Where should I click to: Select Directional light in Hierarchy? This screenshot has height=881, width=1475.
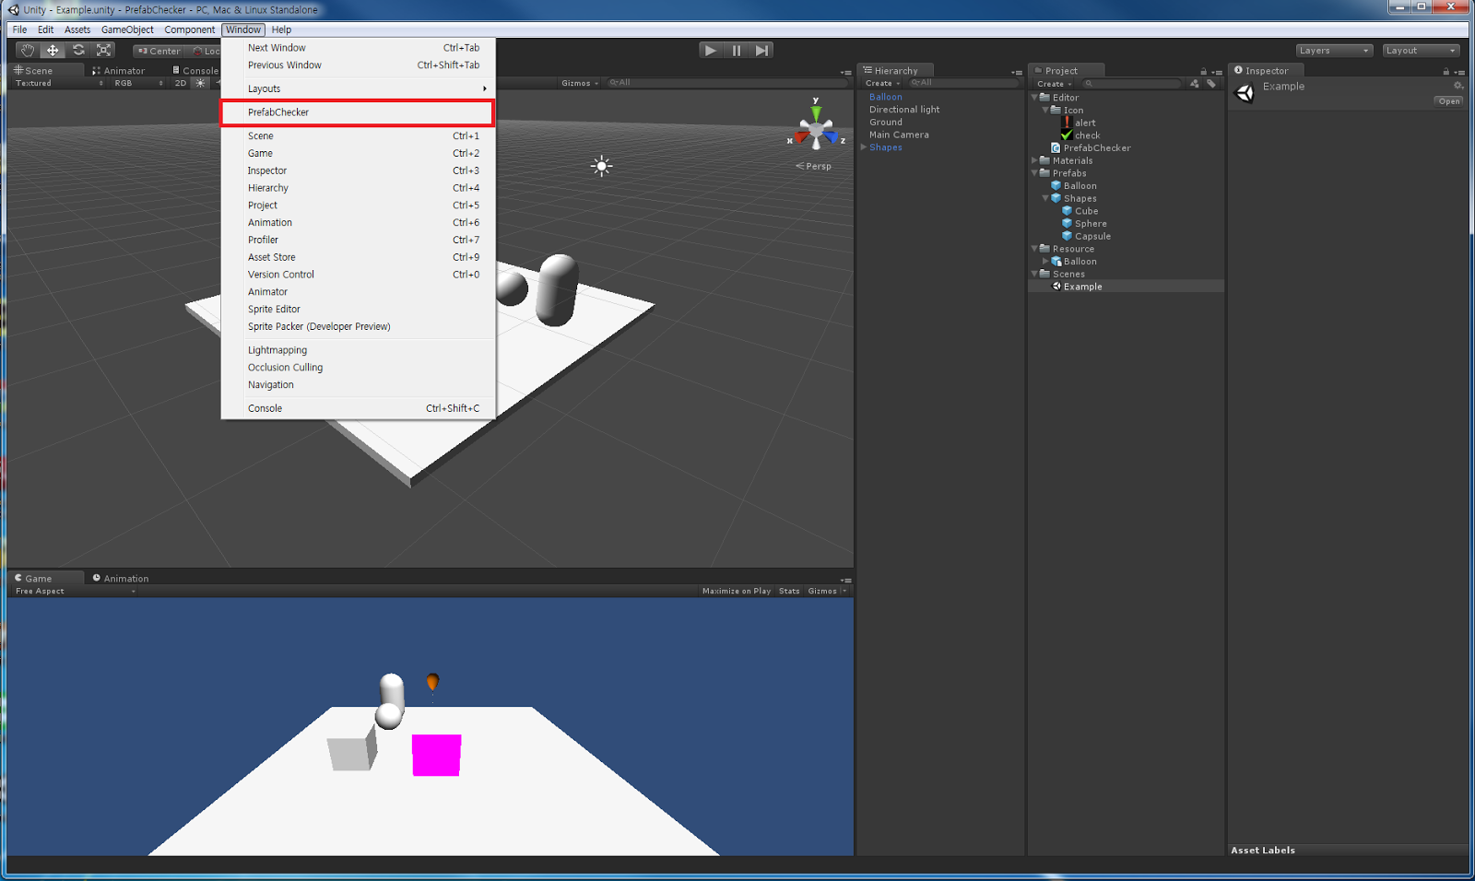[x=904, y=110]
